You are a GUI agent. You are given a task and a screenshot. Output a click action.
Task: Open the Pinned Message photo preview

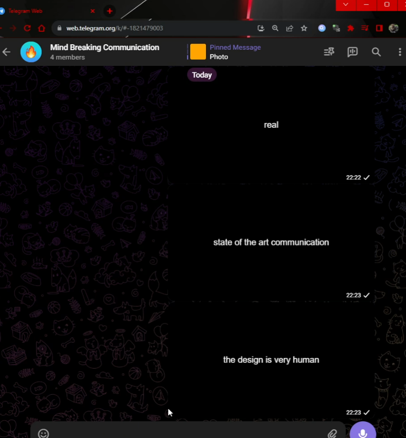tap(197, 51)
